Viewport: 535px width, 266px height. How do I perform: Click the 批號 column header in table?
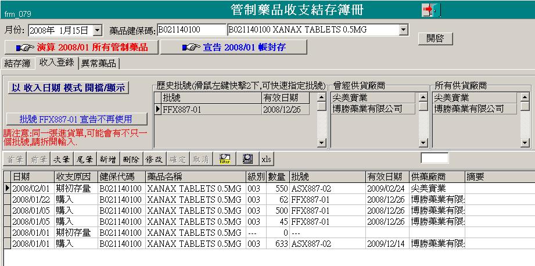tap(328, 177)
